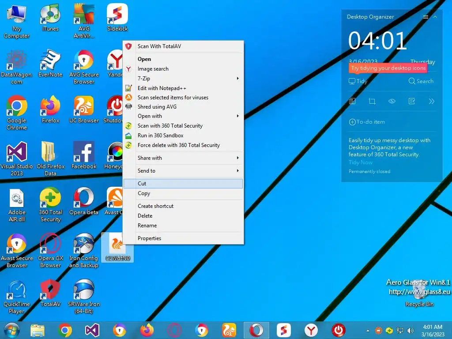Select the SRWare Iron (64-Bit) desktop icon
This screenshot has height=339, width=452.
click(x=84, y=297)
